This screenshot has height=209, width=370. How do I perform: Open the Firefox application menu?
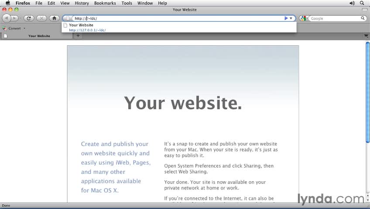pyautogui.click(x=23, y=3)
